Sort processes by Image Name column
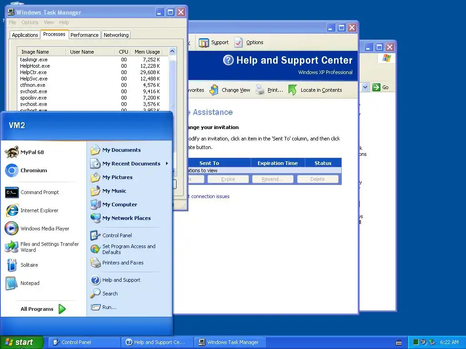The image size is (466, 349). 41,52
